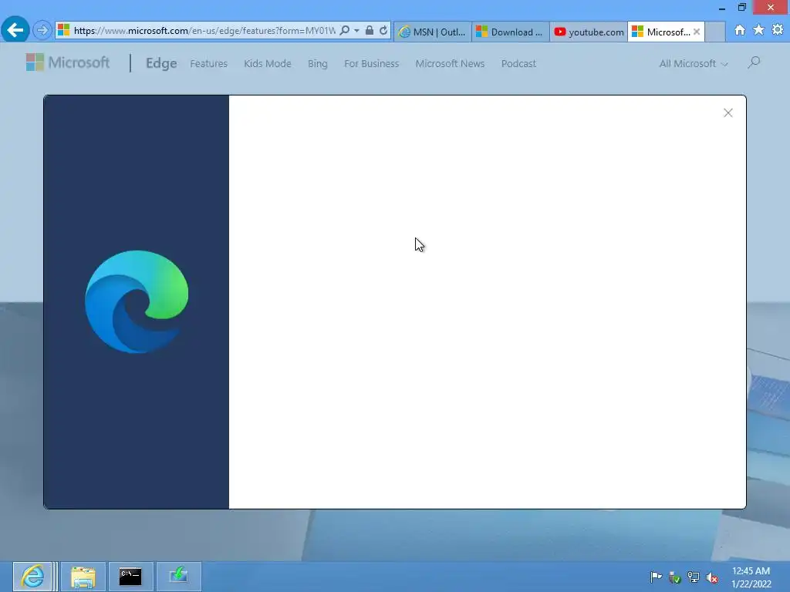Click the safely remove hardware tray icon
Image resolution: width=790 pixels, height=592 pixels.
(x=674, y=577)
